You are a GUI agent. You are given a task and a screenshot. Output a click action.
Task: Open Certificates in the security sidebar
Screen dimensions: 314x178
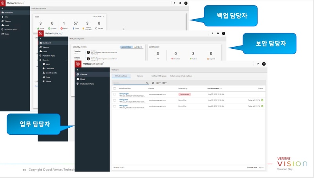48,68
